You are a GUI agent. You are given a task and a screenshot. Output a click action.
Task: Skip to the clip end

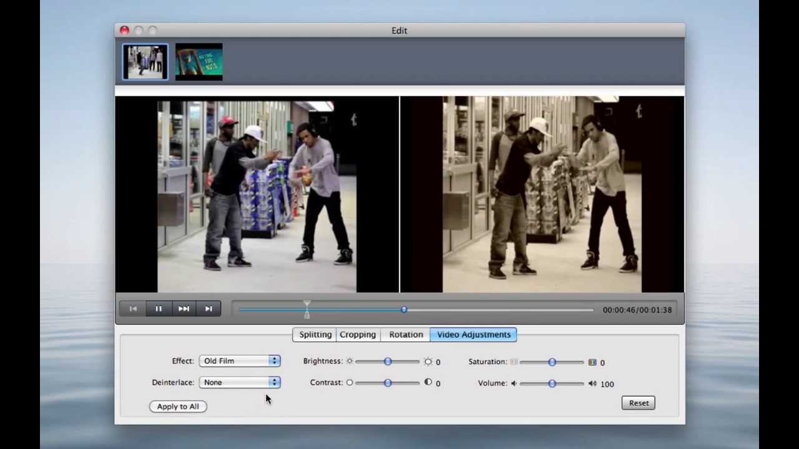tap(208, 309)
